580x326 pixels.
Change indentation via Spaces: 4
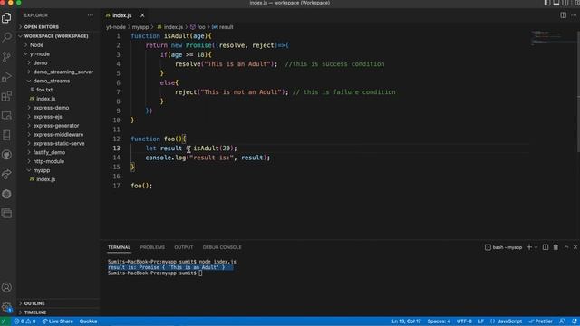click(x=439, y=321)
